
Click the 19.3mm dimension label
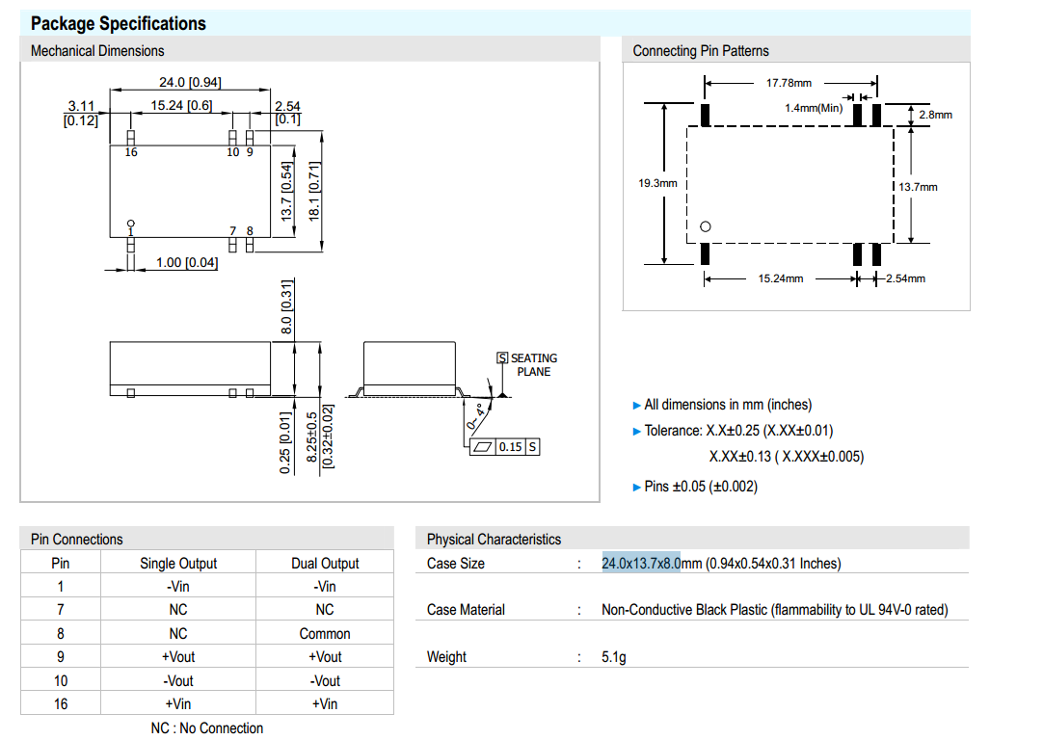coord(657,183)
